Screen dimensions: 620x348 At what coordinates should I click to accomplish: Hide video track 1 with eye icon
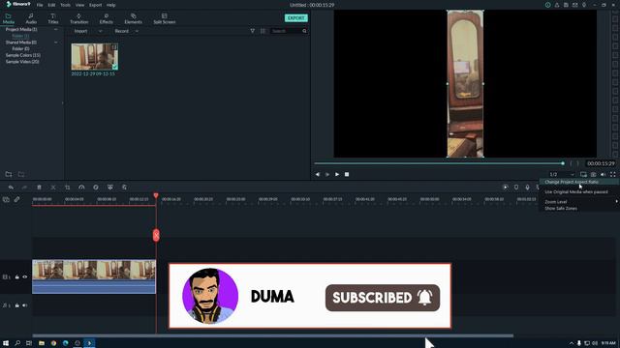(25, 277)
